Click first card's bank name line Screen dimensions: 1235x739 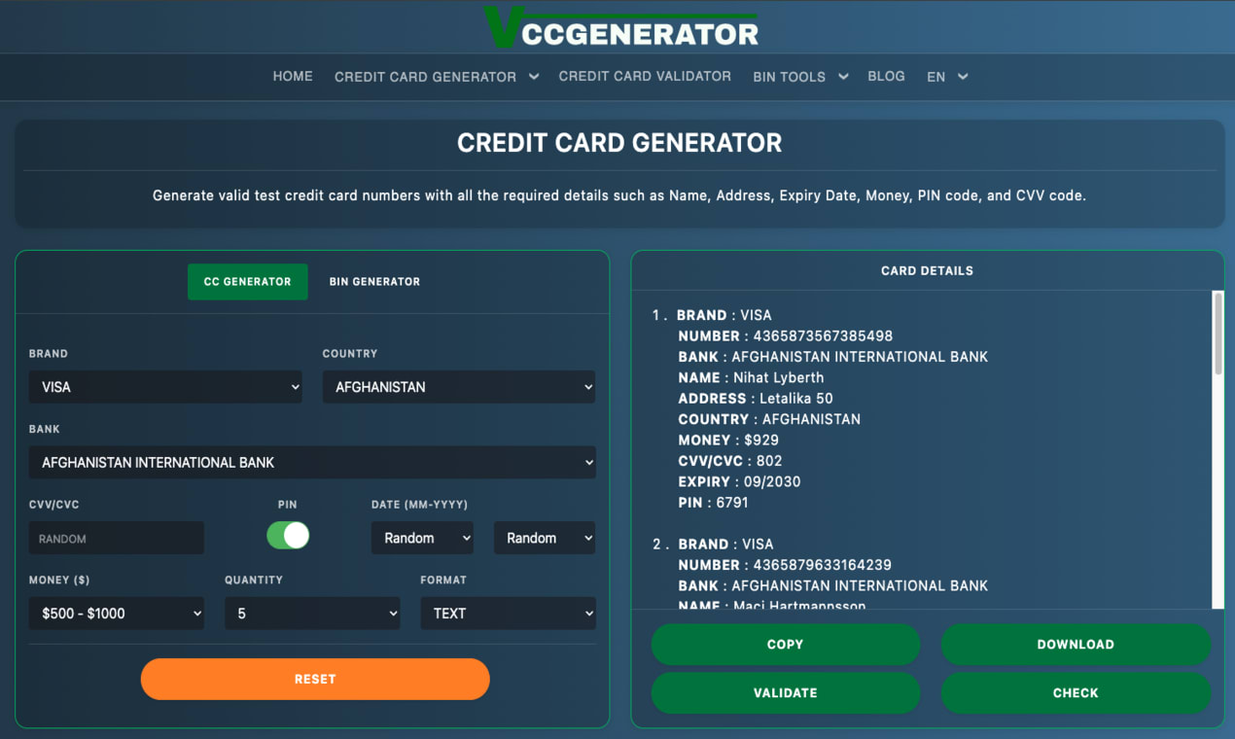(x=832, y=357)
